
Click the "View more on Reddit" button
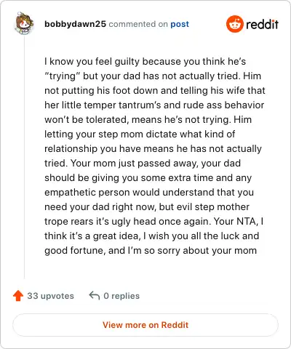pyautogui.click(x=145, y=325)
